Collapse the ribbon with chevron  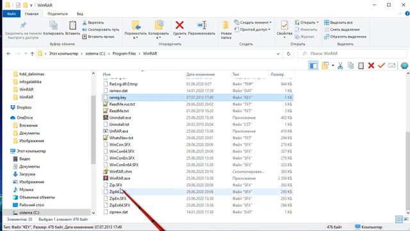point(400,13)
